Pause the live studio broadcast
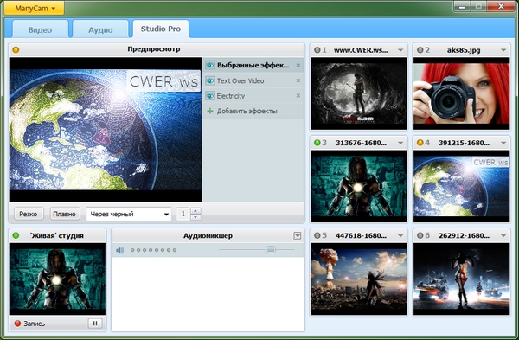The width and height of the screenshot is (519, 340). (95, 324)
